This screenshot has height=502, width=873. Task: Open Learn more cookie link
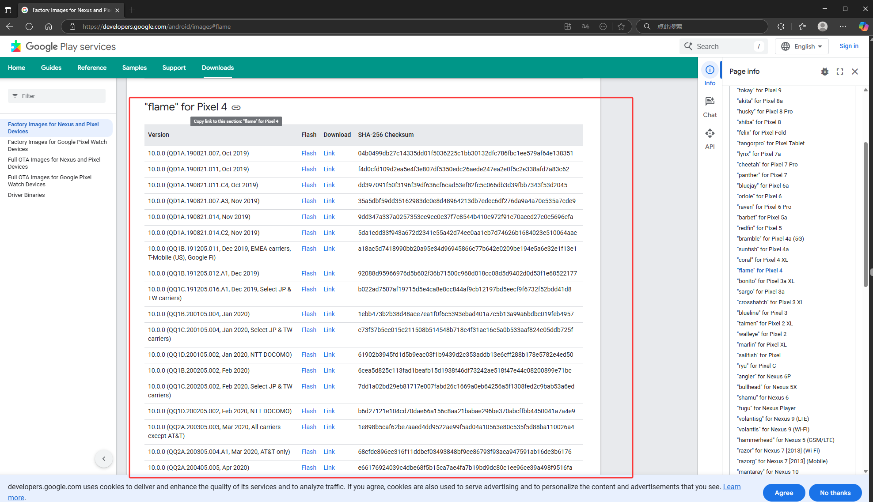pos(732,487)
